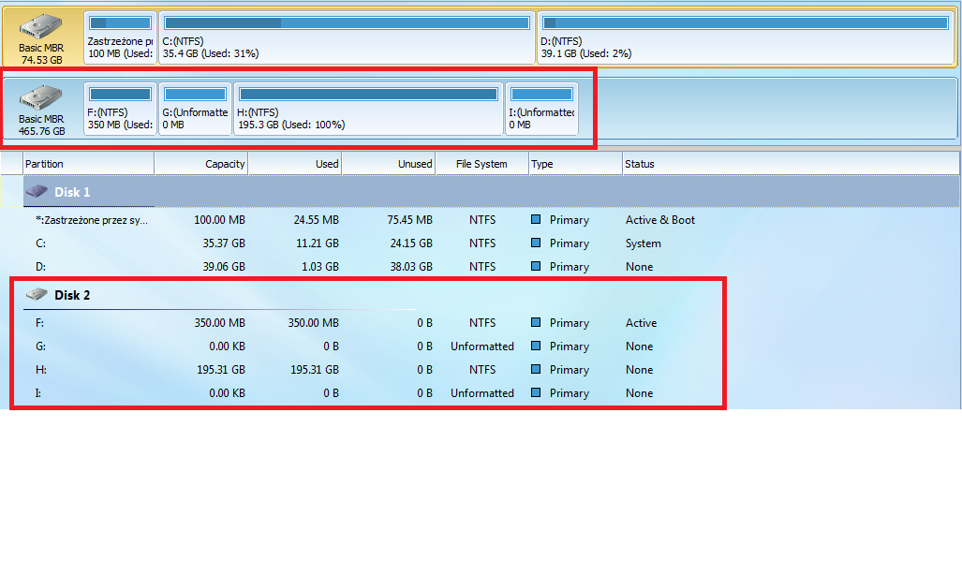Click the Primary type square for D:
Viewport: 962px width, 575px height.
point(536,266)
